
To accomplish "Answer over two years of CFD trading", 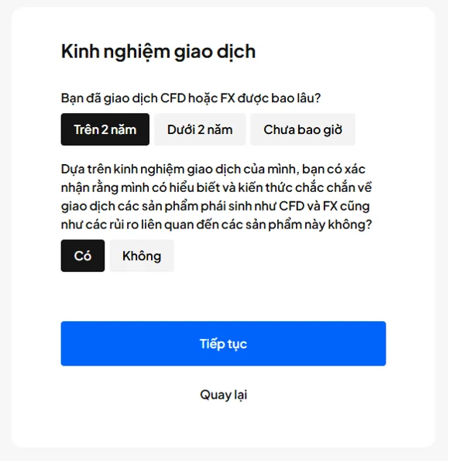I will tap(105, 130).
